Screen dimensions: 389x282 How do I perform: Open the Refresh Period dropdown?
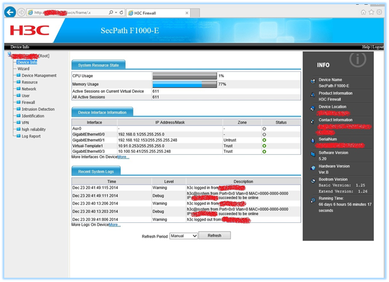click(x=184, y=235)
